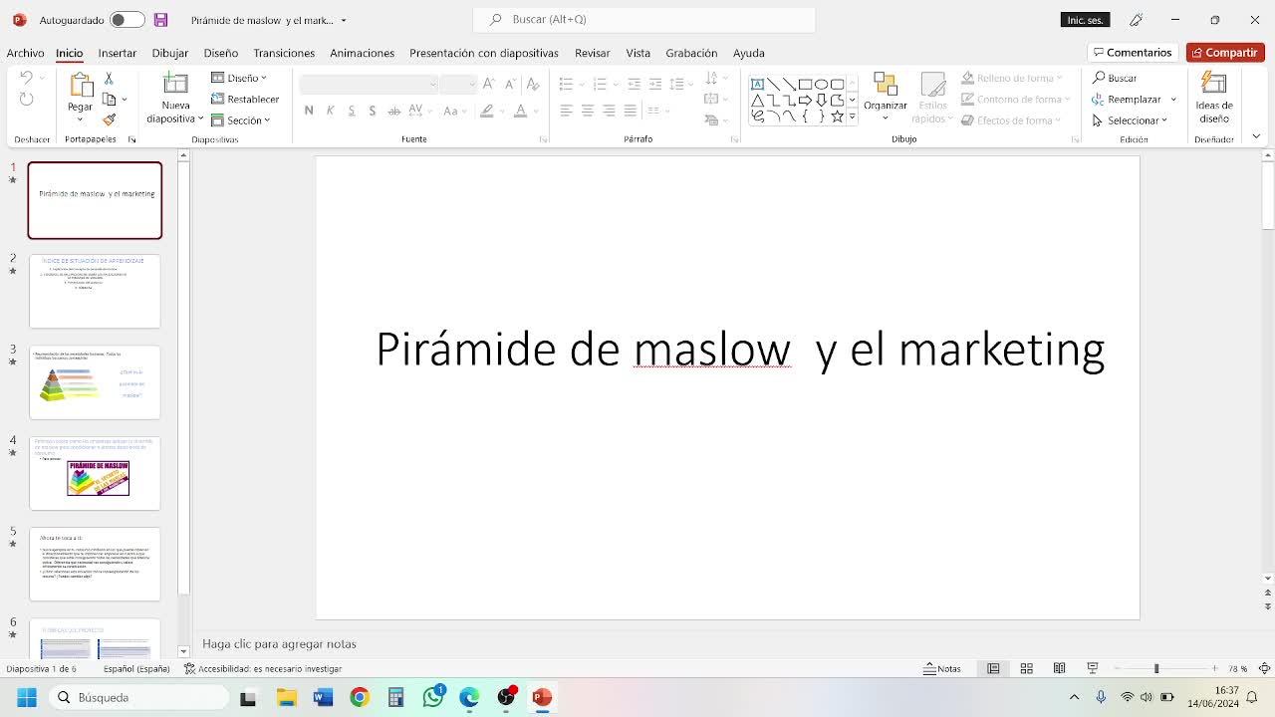Click the Compartir button

[x=1225, y=53]
